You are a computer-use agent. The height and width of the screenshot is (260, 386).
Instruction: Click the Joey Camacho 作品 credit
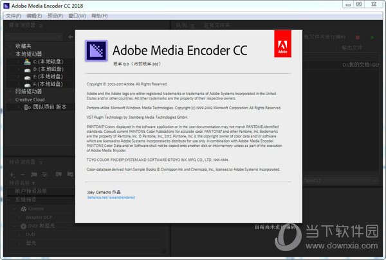point(104,192)
